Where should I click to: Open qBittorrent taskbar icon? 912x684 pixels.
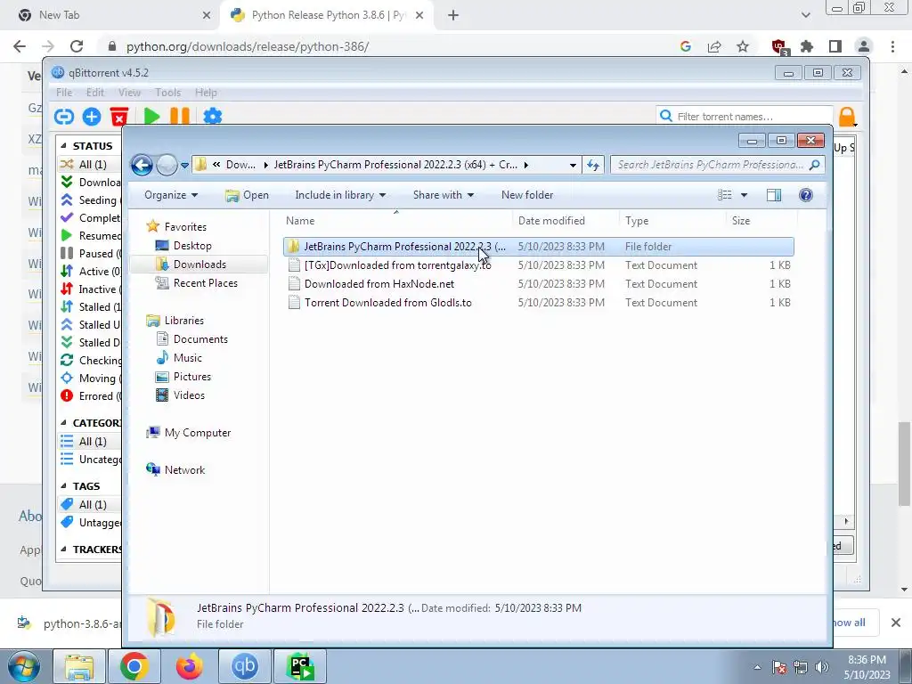tap(244, 666)
